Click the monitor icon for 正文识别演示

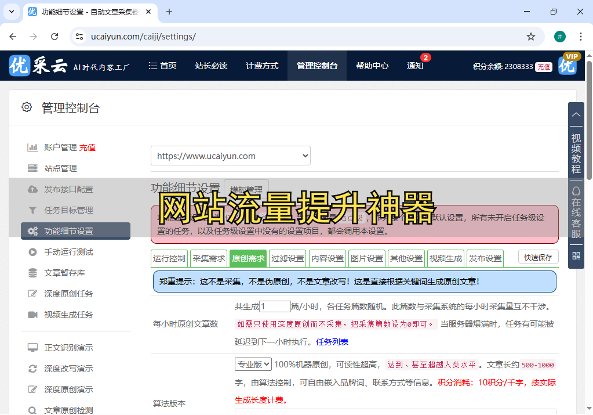coord(32,348)
